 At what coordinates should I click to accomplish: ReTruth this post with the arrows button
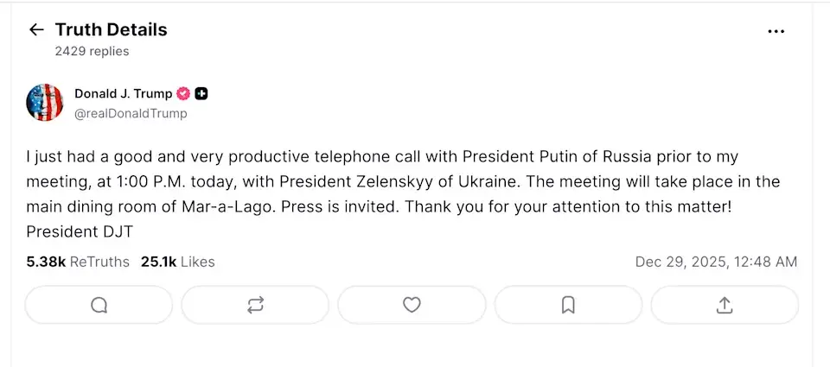click(x=255, y=305)
